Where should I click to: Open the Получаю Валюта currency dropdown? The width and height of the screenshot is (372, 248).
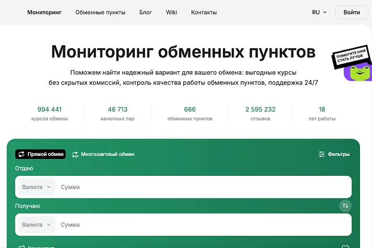37,225
